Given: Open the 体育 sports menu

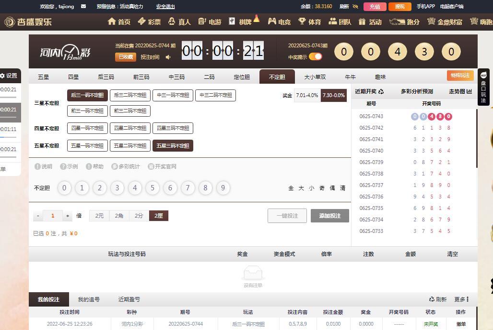Looking at the screenshot, I should pos(310,22).
